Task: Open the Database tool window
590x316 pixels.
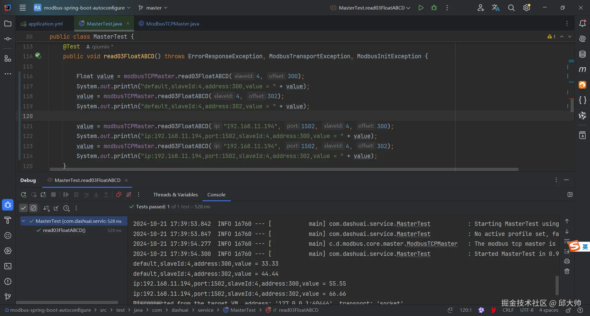Action: coord(582,54)
